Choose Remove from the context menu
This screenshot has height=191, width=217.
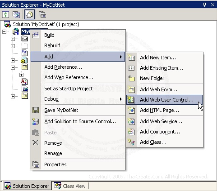pyautogui.click(x=78, y=143)
